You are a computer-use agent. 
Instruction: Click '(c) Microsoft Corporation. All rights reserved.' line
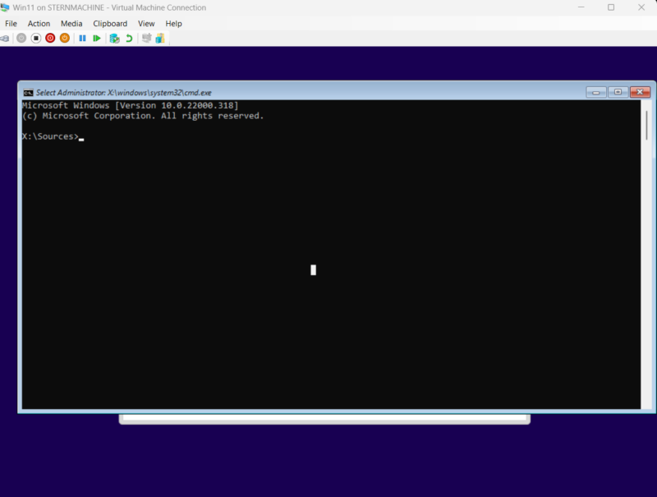[x=143, y=116]
